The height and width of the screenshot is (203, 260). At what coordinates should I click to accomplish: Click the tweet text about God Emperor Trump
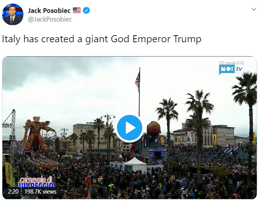click(x=101, y=39)
